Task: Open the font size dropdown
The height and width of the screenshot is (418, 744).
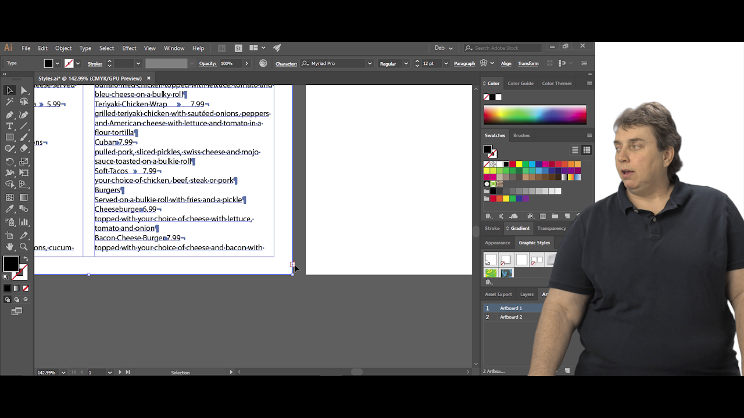Action: pos(446,63)
